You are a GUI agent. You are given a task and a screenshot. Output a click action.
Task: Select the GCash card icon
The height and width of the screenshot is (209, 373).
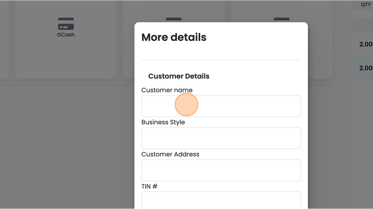coord(66,24)
